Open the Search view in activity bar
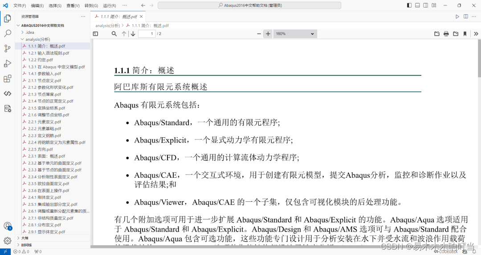This screenshot has width=481, height=255. pos(8,33)
